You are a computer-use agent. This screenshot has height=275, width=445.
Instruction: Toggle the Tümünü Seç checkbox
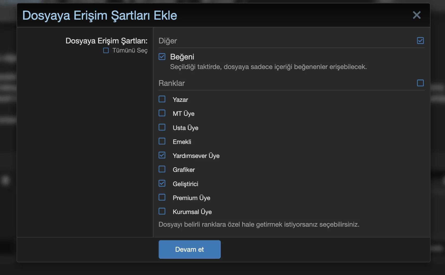click(x=106, y=50)
